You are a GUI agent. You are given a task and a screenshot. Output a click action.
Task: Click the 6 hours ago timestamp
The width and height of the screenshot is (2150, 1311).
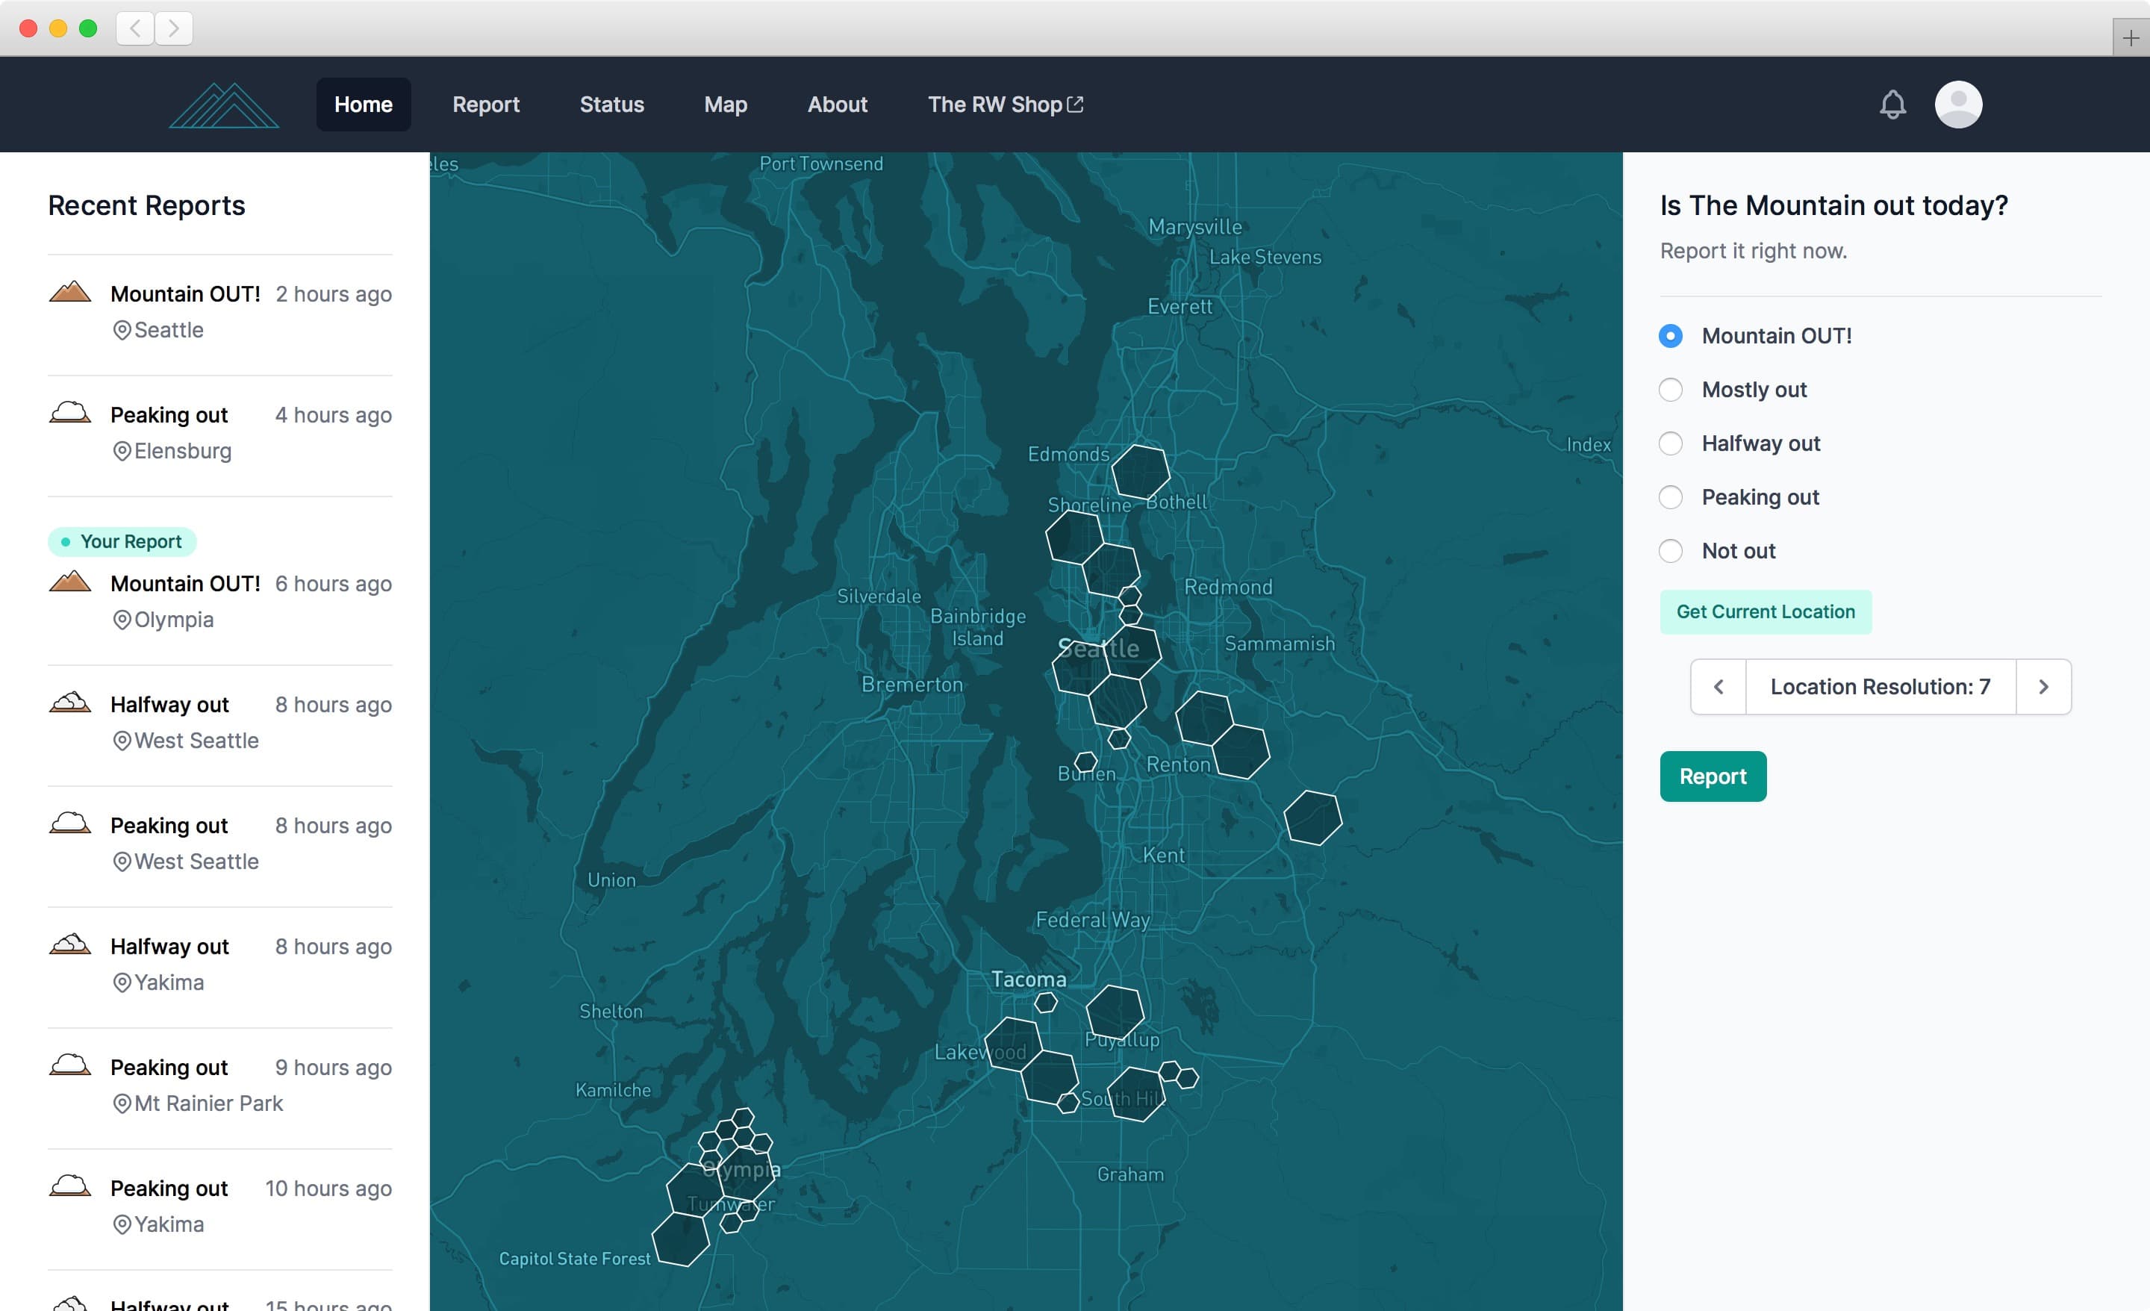[x=333, y=584]
